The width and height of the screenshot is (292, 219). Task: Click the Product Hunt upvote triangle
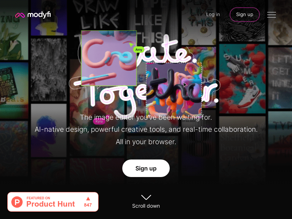[x=88, y=199]
